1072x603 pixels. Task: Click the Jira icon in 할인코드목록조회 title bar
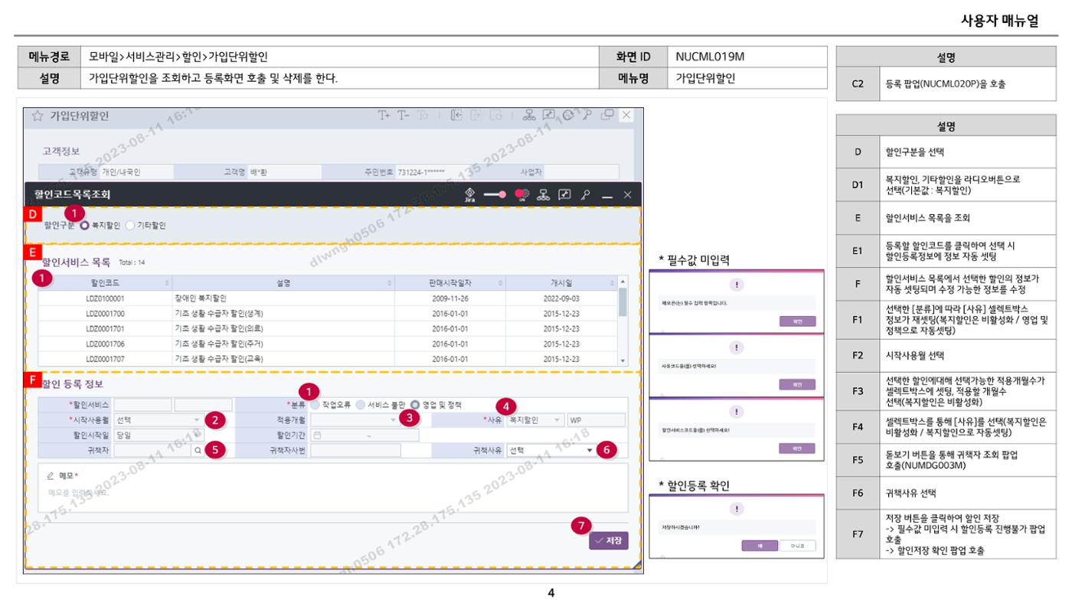[x=470, y=195]
